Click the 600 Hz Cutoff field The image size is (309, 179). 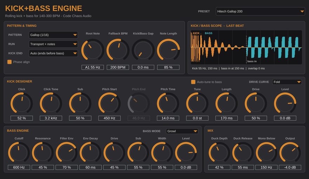tap(19, 167)
